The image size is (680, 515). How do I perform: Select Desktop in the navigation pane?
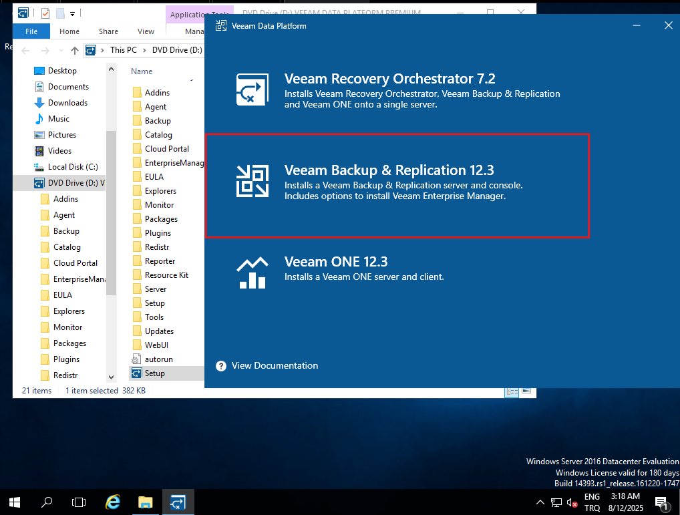click(62, 71)
